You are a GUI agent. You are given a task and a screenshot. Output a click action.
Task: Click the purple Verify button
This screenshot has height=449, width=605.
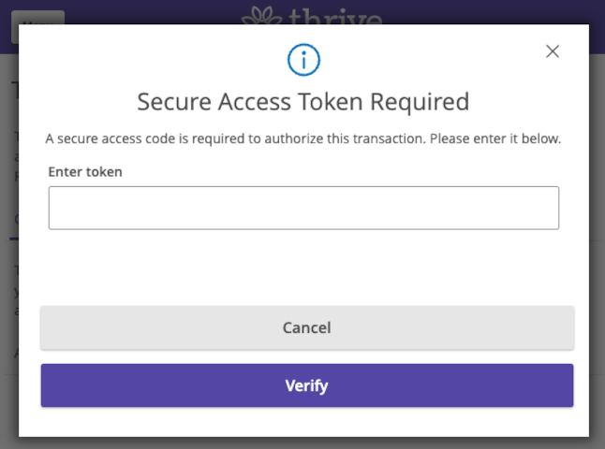click(x=307, y=385)
